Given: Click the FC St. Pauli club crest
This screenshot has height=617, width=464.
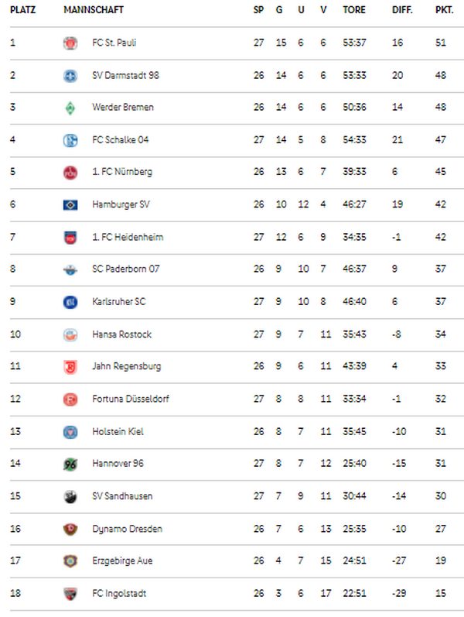Looking at the screenshot, I should pyautogui.click(x=70, y=43).
